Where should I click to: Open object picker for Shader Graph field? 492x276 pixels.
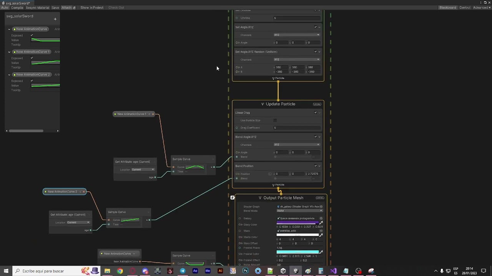click(x=321, y=207)
